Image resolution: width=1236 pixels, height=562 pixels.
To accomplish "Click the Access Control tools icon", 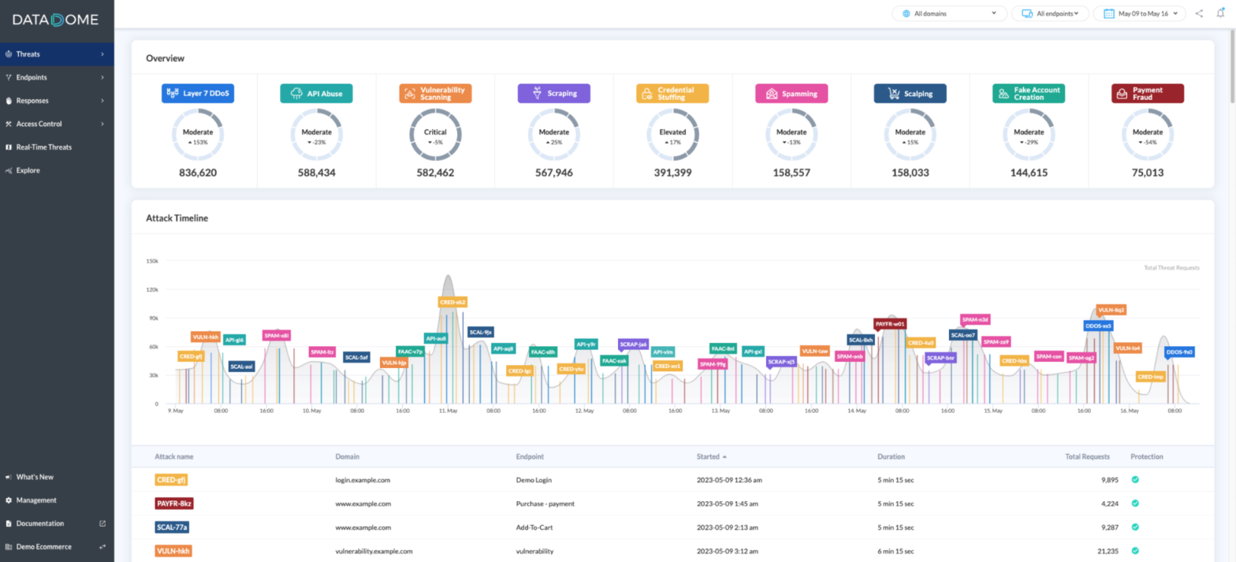I will tap(8, 124).
